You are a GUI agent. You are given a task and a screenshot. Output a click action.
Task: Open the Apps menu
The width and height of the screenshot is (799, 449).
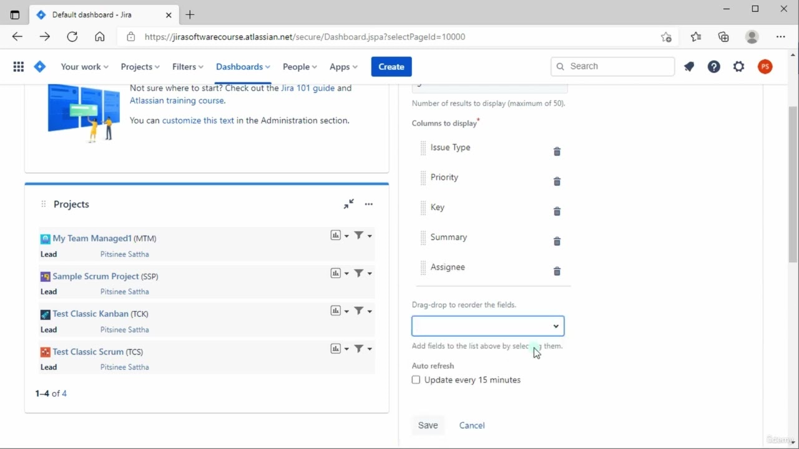tap(343, 67)
